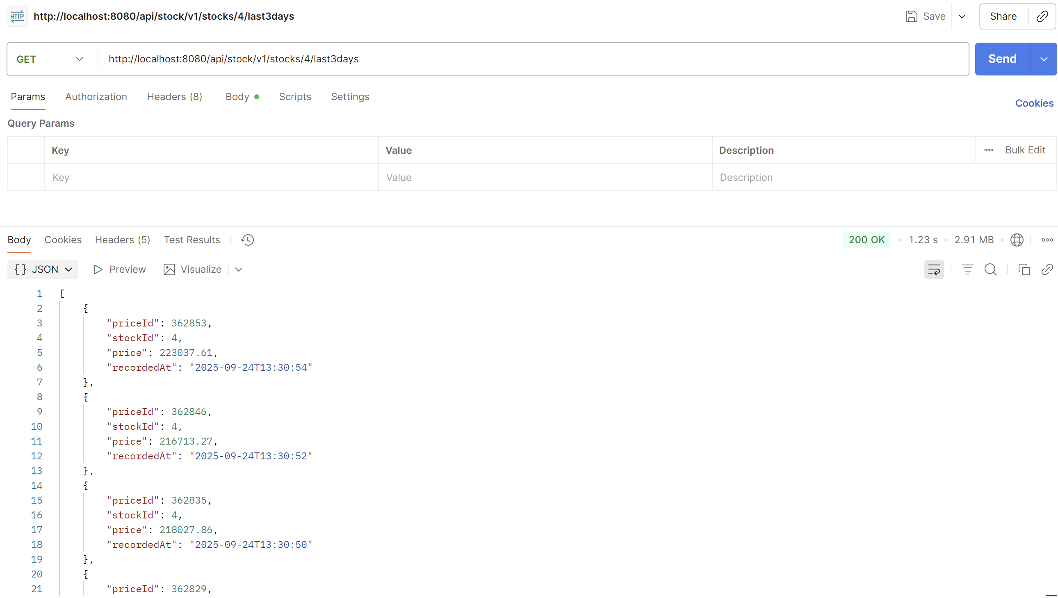
Task: Click the response link icon at far right
Action: click(1047, 270)
